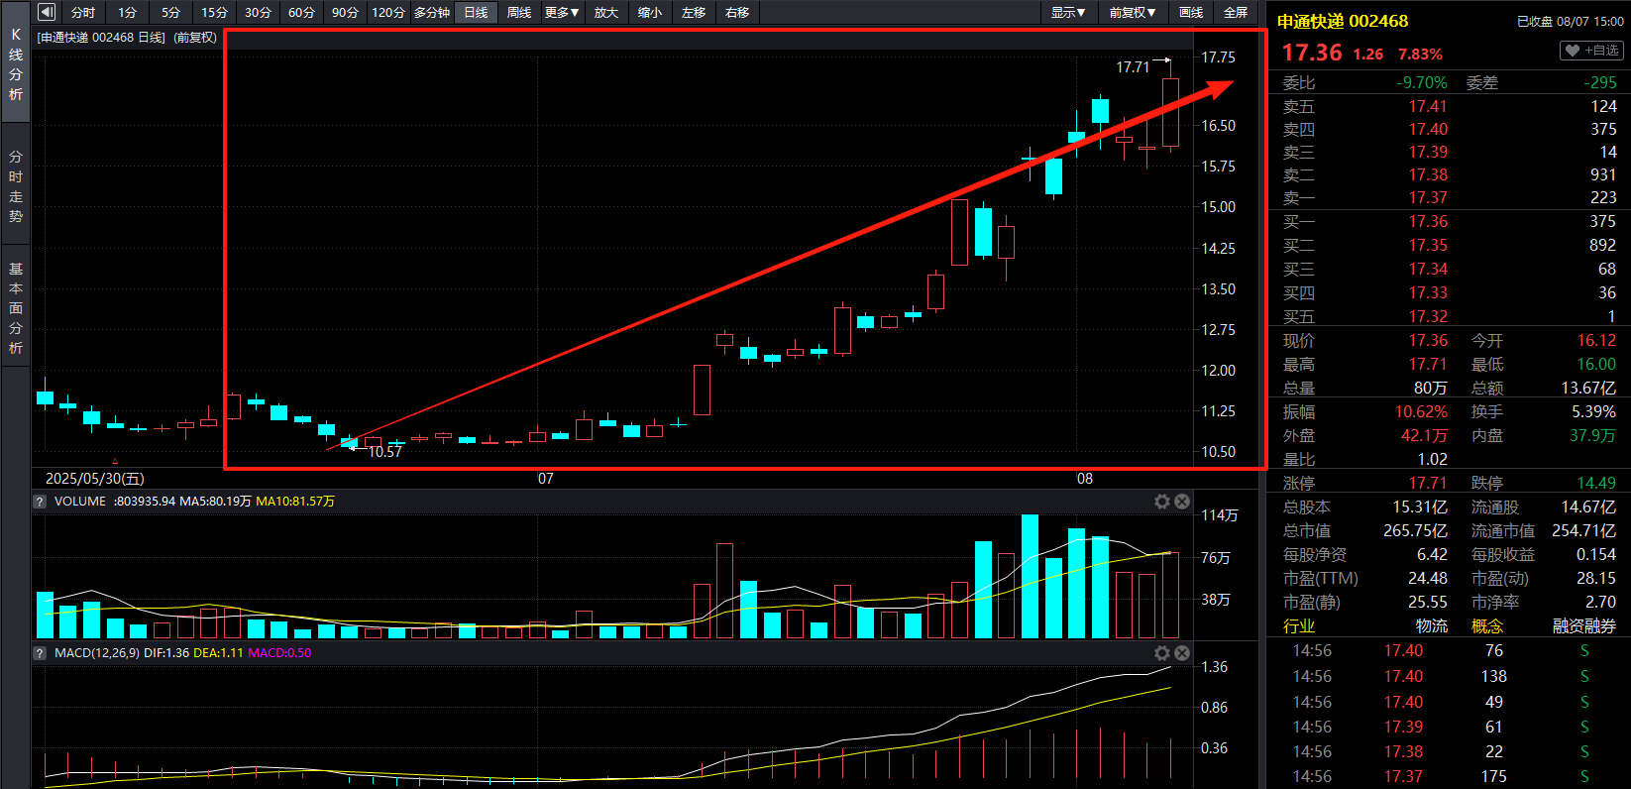
Task: Click the 涨停 limit-up price 17.71
Action: click(x=1428, y=483)
